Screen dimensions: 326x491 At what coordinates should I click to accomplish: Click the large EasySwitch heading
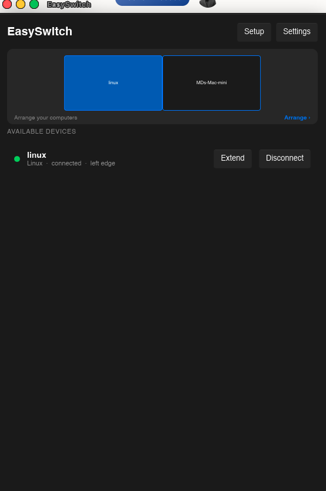click(x=40, y=31)
